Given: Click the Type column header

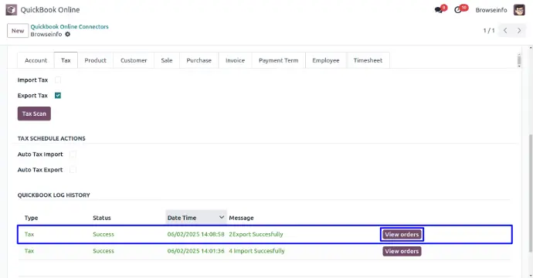Looking at the screenshot, I should [31, 218].
